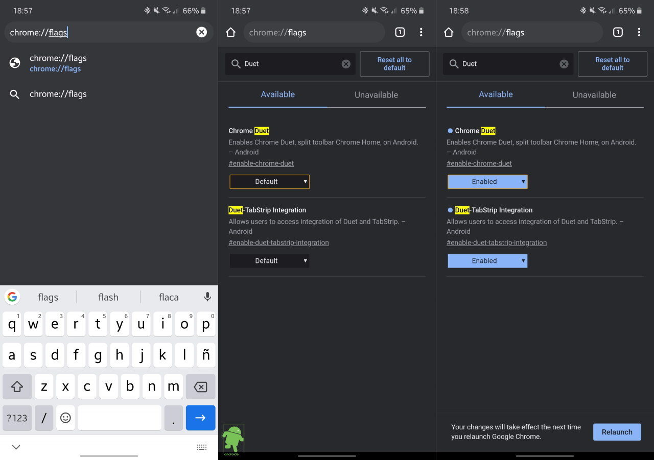Viewport: 654px width, 460px height.
Task: Toggle the shift key on the keyboard
Action: point(17,387)
